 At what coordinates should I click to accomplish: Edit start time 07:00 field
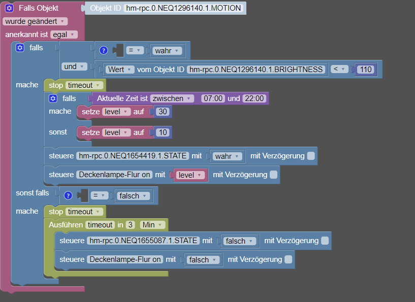[x=213, y=98]
